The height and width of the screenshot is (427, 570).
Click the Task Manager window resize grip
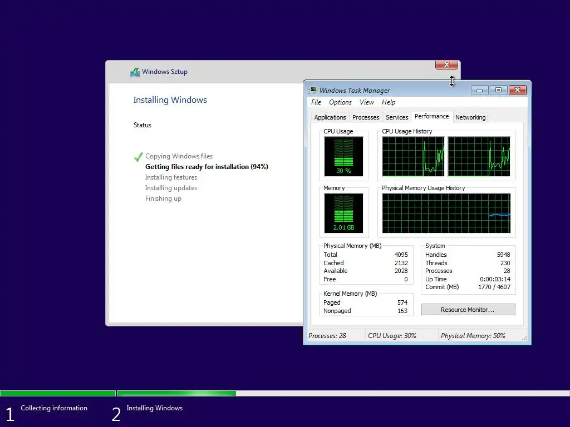tap(524, 338)
